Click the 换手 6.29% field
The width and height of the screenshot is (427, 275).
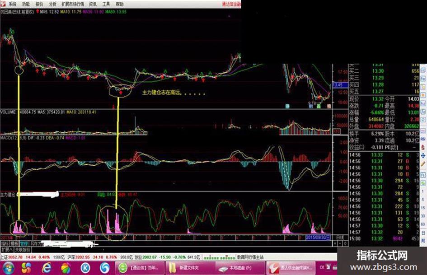366,134
